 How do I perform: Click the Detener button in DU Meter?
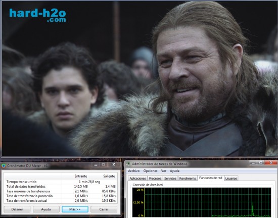tap(17, 209)
